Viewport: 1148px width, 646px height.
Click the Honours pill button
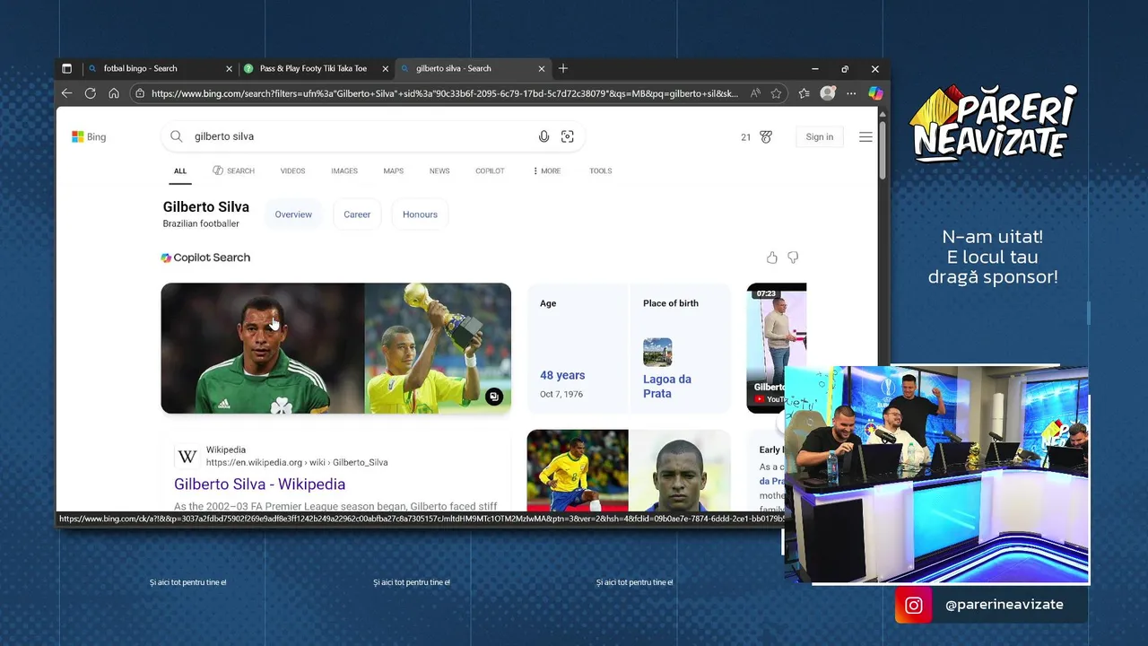pos(420,214)
